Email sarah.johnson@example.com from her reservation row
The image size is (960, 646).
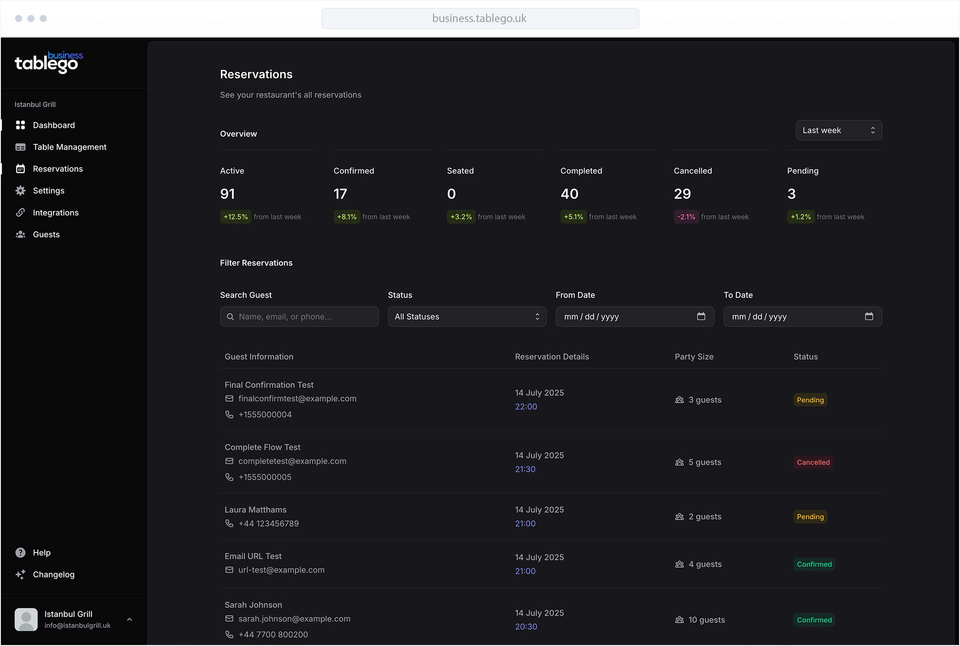(x=294, y=618)
